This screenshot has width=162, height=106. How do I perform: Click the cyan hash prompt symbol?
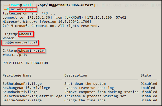tap(8, 9)
